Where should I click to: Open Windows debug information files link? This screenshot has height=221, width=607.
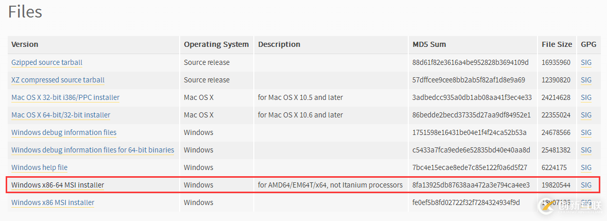(64, 132)
